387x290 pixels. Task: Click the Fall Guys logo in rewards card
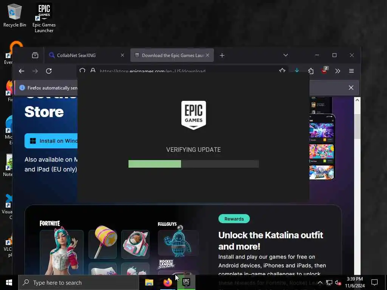167,224
